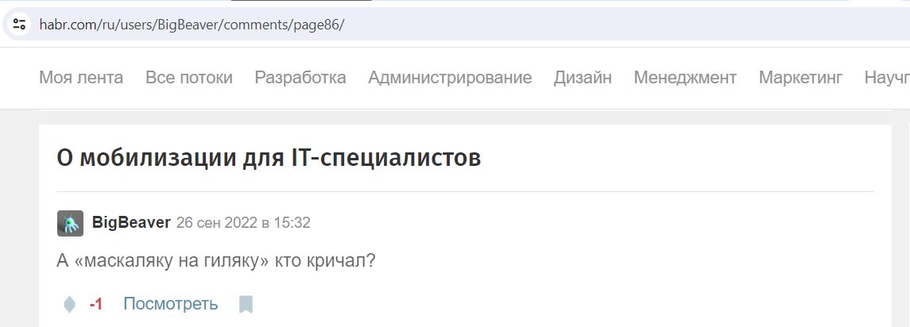910x327 pixels.
Task: Click the comment timestamp 26 сен 2022 в 15:32
Action: 244,223
